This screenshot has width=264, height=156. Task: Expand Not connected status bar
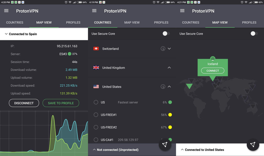[x=94, y=150]
